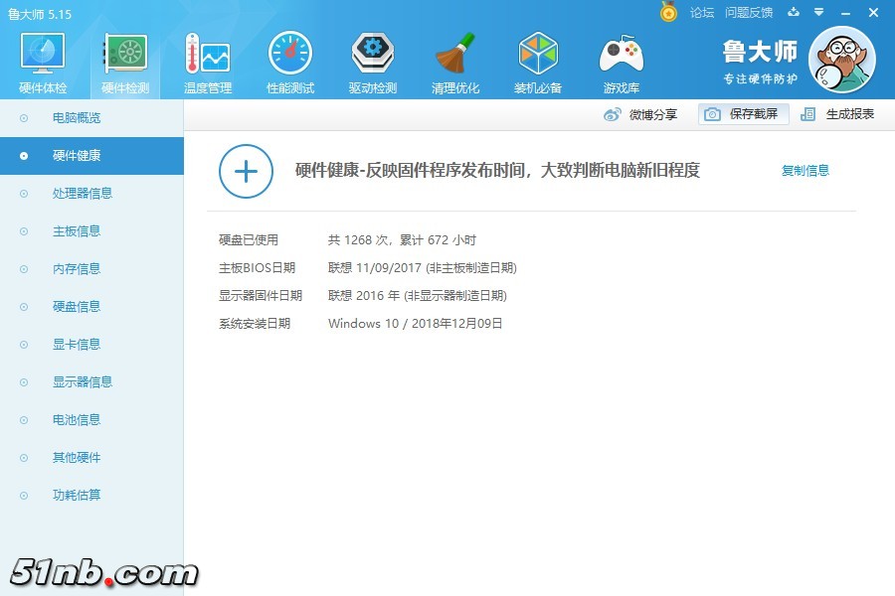Click the 鲁大师 mascot avatar
The image size is (895, 596).
(x=843, y=60)
